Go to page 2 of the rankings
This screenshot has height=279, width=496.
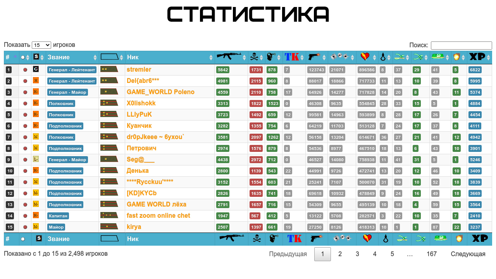pos(340,254)
